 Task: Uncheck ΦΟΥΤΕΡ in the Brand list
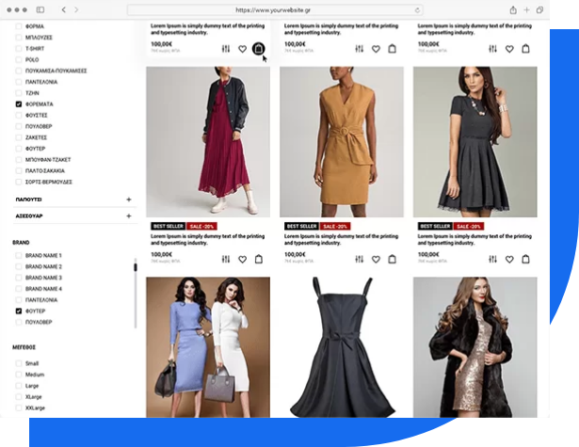click(x=19, y=311)
